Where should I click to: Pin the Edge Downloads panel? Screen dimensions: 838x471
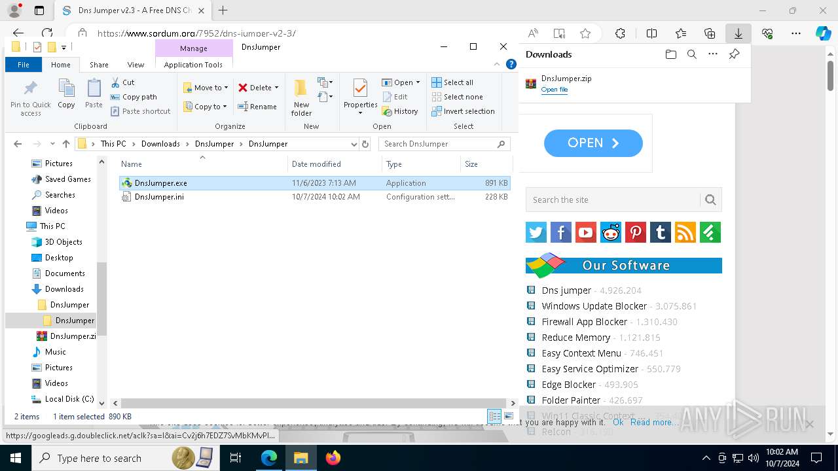[x=734, y=54]
